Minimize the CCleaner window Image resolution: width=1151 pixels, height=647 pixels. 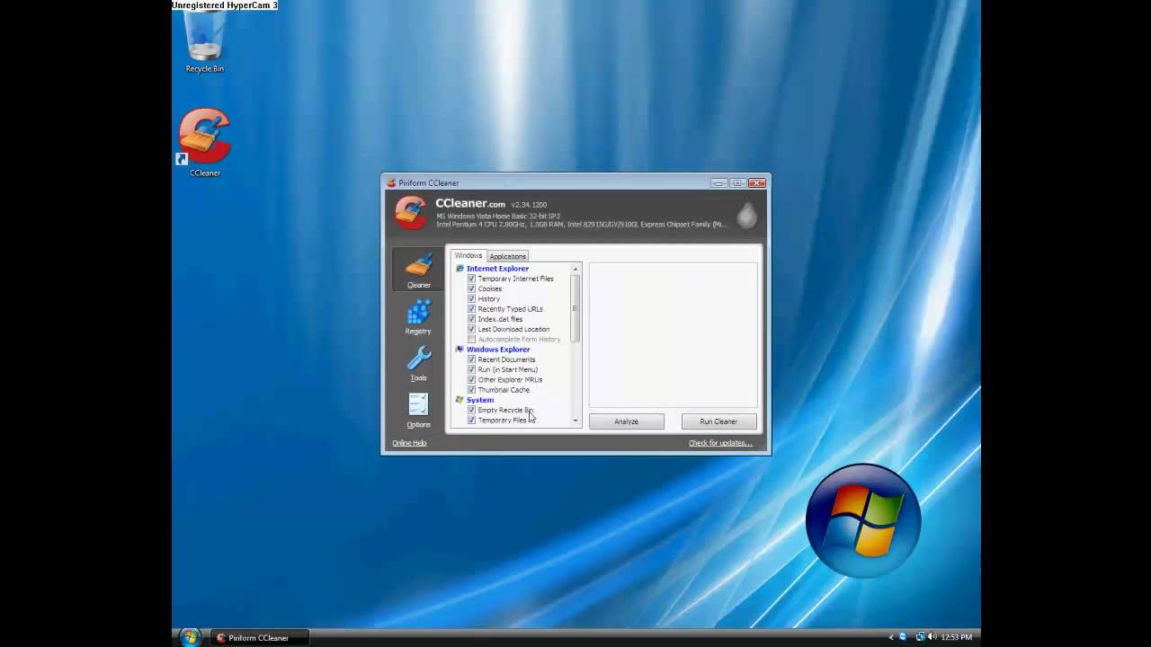(719, 183)
